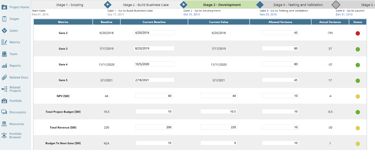This screenshot has height=159, width=375.
Task: Click Total Revenue Current Baseline field 200
Action: [x=154, y=127]
